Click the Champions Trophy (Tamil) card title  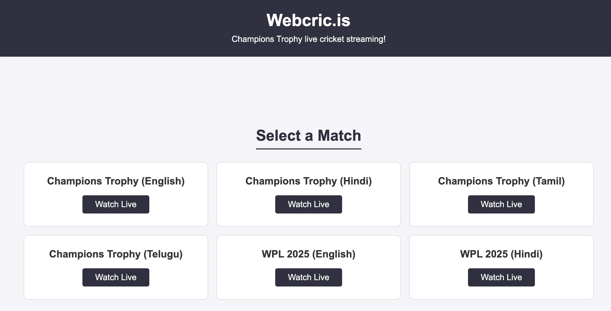click(x=501, y=181)
